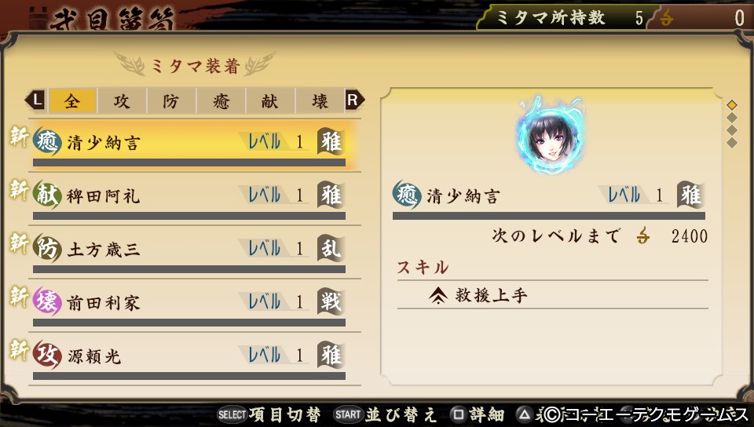
Task: Click the 救援上手 skill arrow icon
Action: (437, 295)
